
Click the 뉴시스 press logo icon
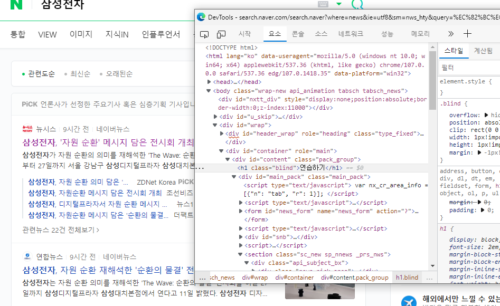(27, 129)
